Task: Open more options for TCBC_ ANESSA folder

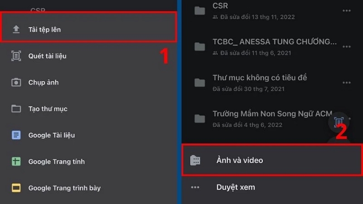Action: (347, 47)
